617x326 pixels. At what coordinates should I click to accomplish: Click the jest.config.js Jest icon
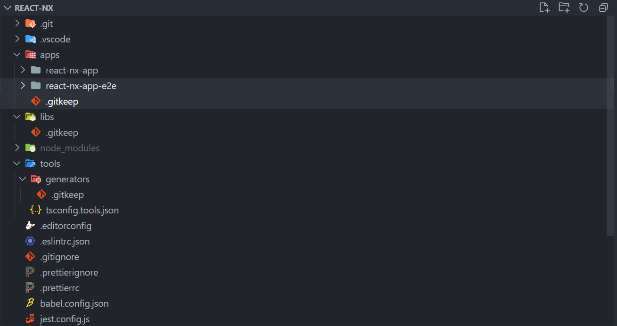click(x=30, y=319)
